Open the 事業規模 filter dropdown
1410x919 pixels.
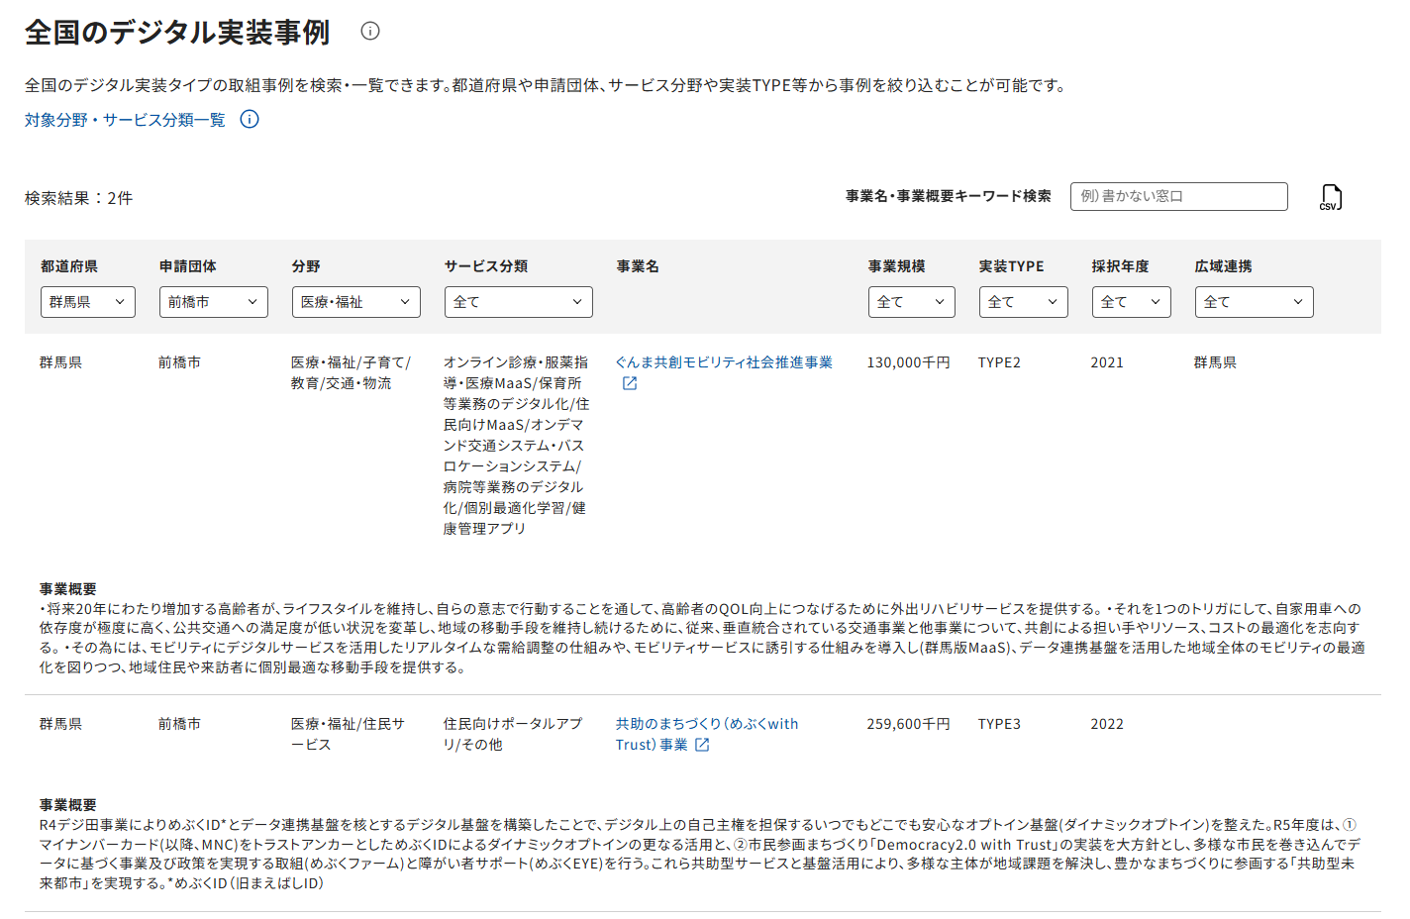coord(911,302)
